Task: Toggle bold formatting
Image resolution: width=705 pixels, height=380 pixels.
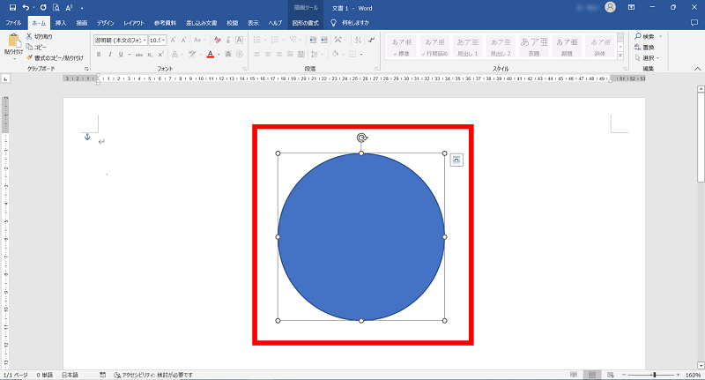Action: tap(99, 55)
